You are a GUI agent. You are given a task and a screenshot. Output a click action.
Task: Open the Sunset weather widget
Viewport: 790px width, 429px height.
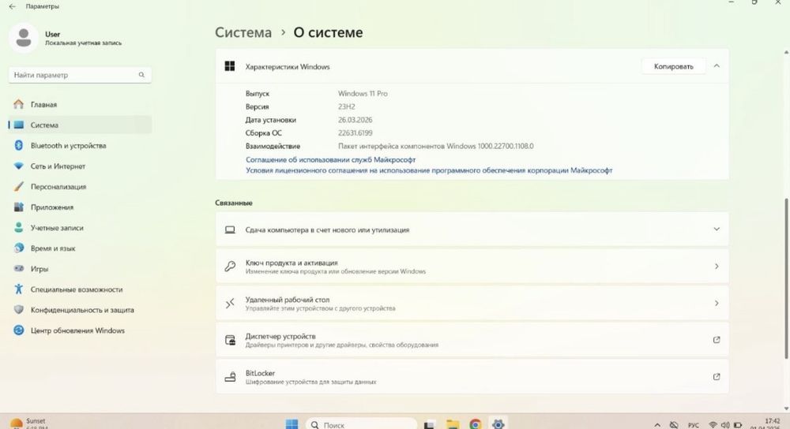tap(30, 423)
